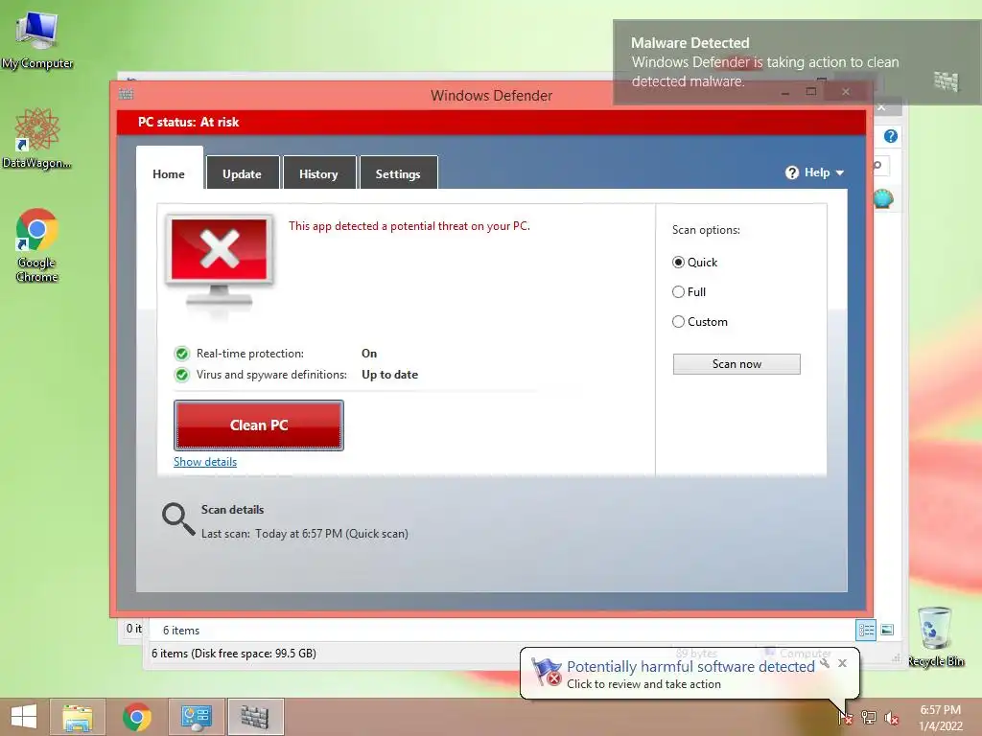Click the blue help icon in Explorer window
The width and height of the screenshot is (982, 736).
click(891, 136)
